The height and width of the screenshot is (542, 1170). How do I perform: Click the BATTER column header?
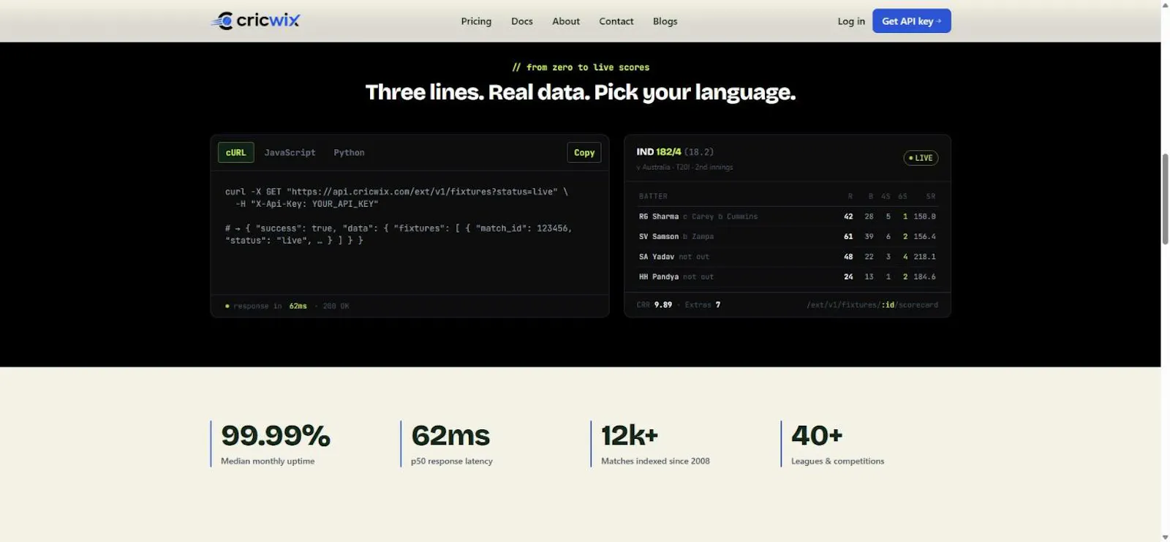pos(653,196)
